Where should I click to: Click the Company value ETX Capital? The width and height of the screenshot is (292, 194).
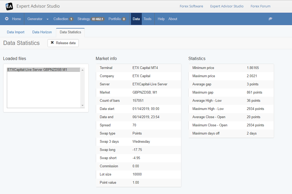141,76
